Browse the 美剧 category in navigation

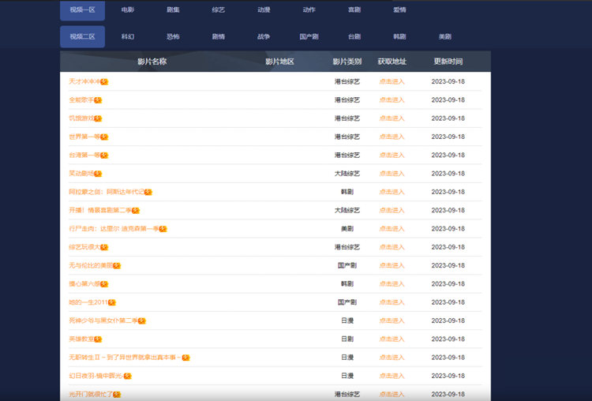pyautogui.click(x=445, y=36)
